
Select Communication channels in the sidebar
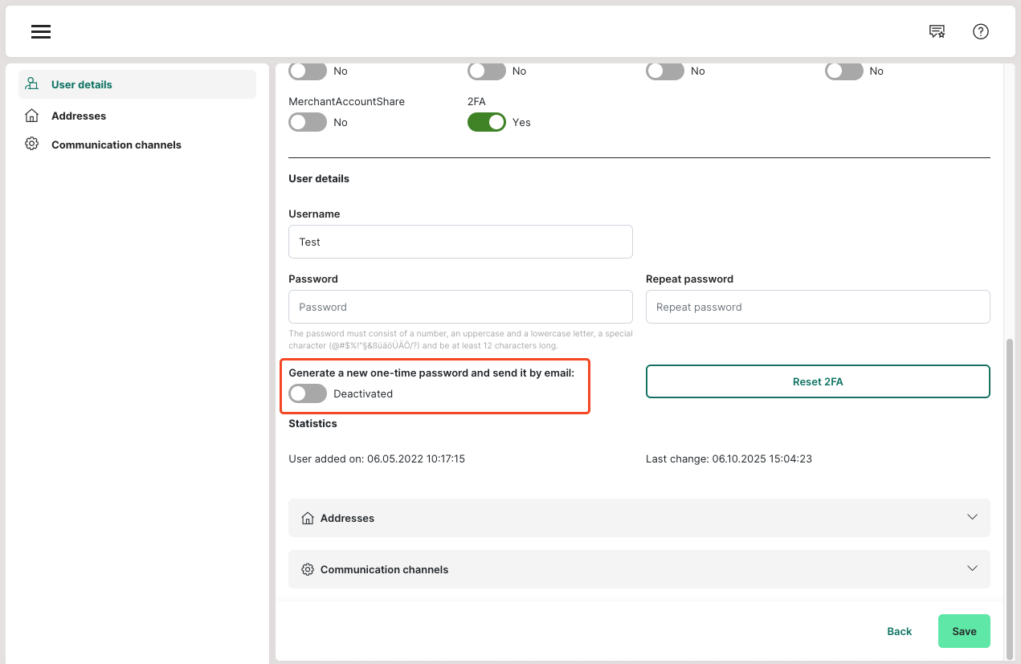116,145
